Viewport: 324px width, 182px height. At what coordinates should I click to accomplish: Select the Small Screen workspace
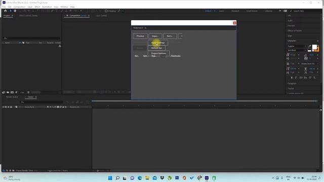click(252, 11)
